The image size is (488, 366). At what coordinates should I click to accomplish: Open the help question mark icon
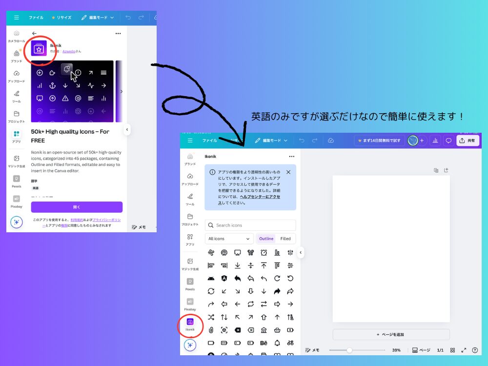pos(475,350)
